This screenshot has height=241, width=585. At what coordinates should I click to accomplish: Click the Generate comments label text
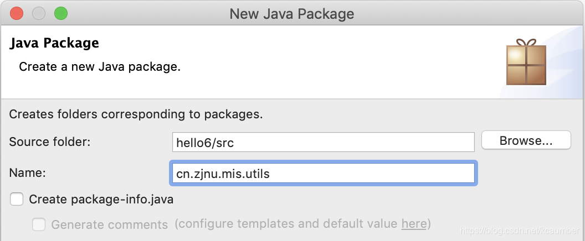109,224
